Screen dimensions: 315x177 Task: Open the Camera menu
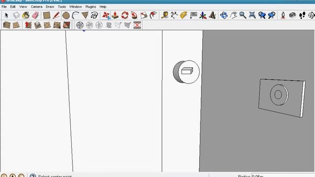pos(36,6)
